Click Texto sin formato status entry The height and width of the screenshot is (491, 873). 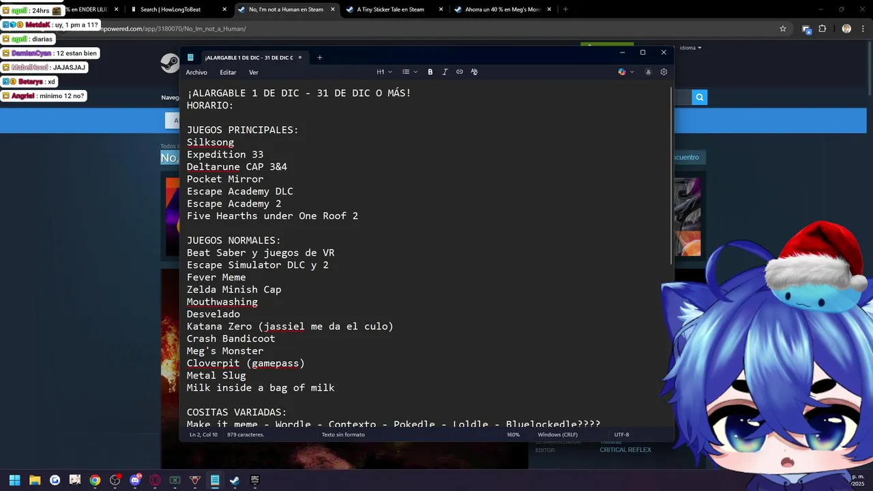[x=343, y=434]
